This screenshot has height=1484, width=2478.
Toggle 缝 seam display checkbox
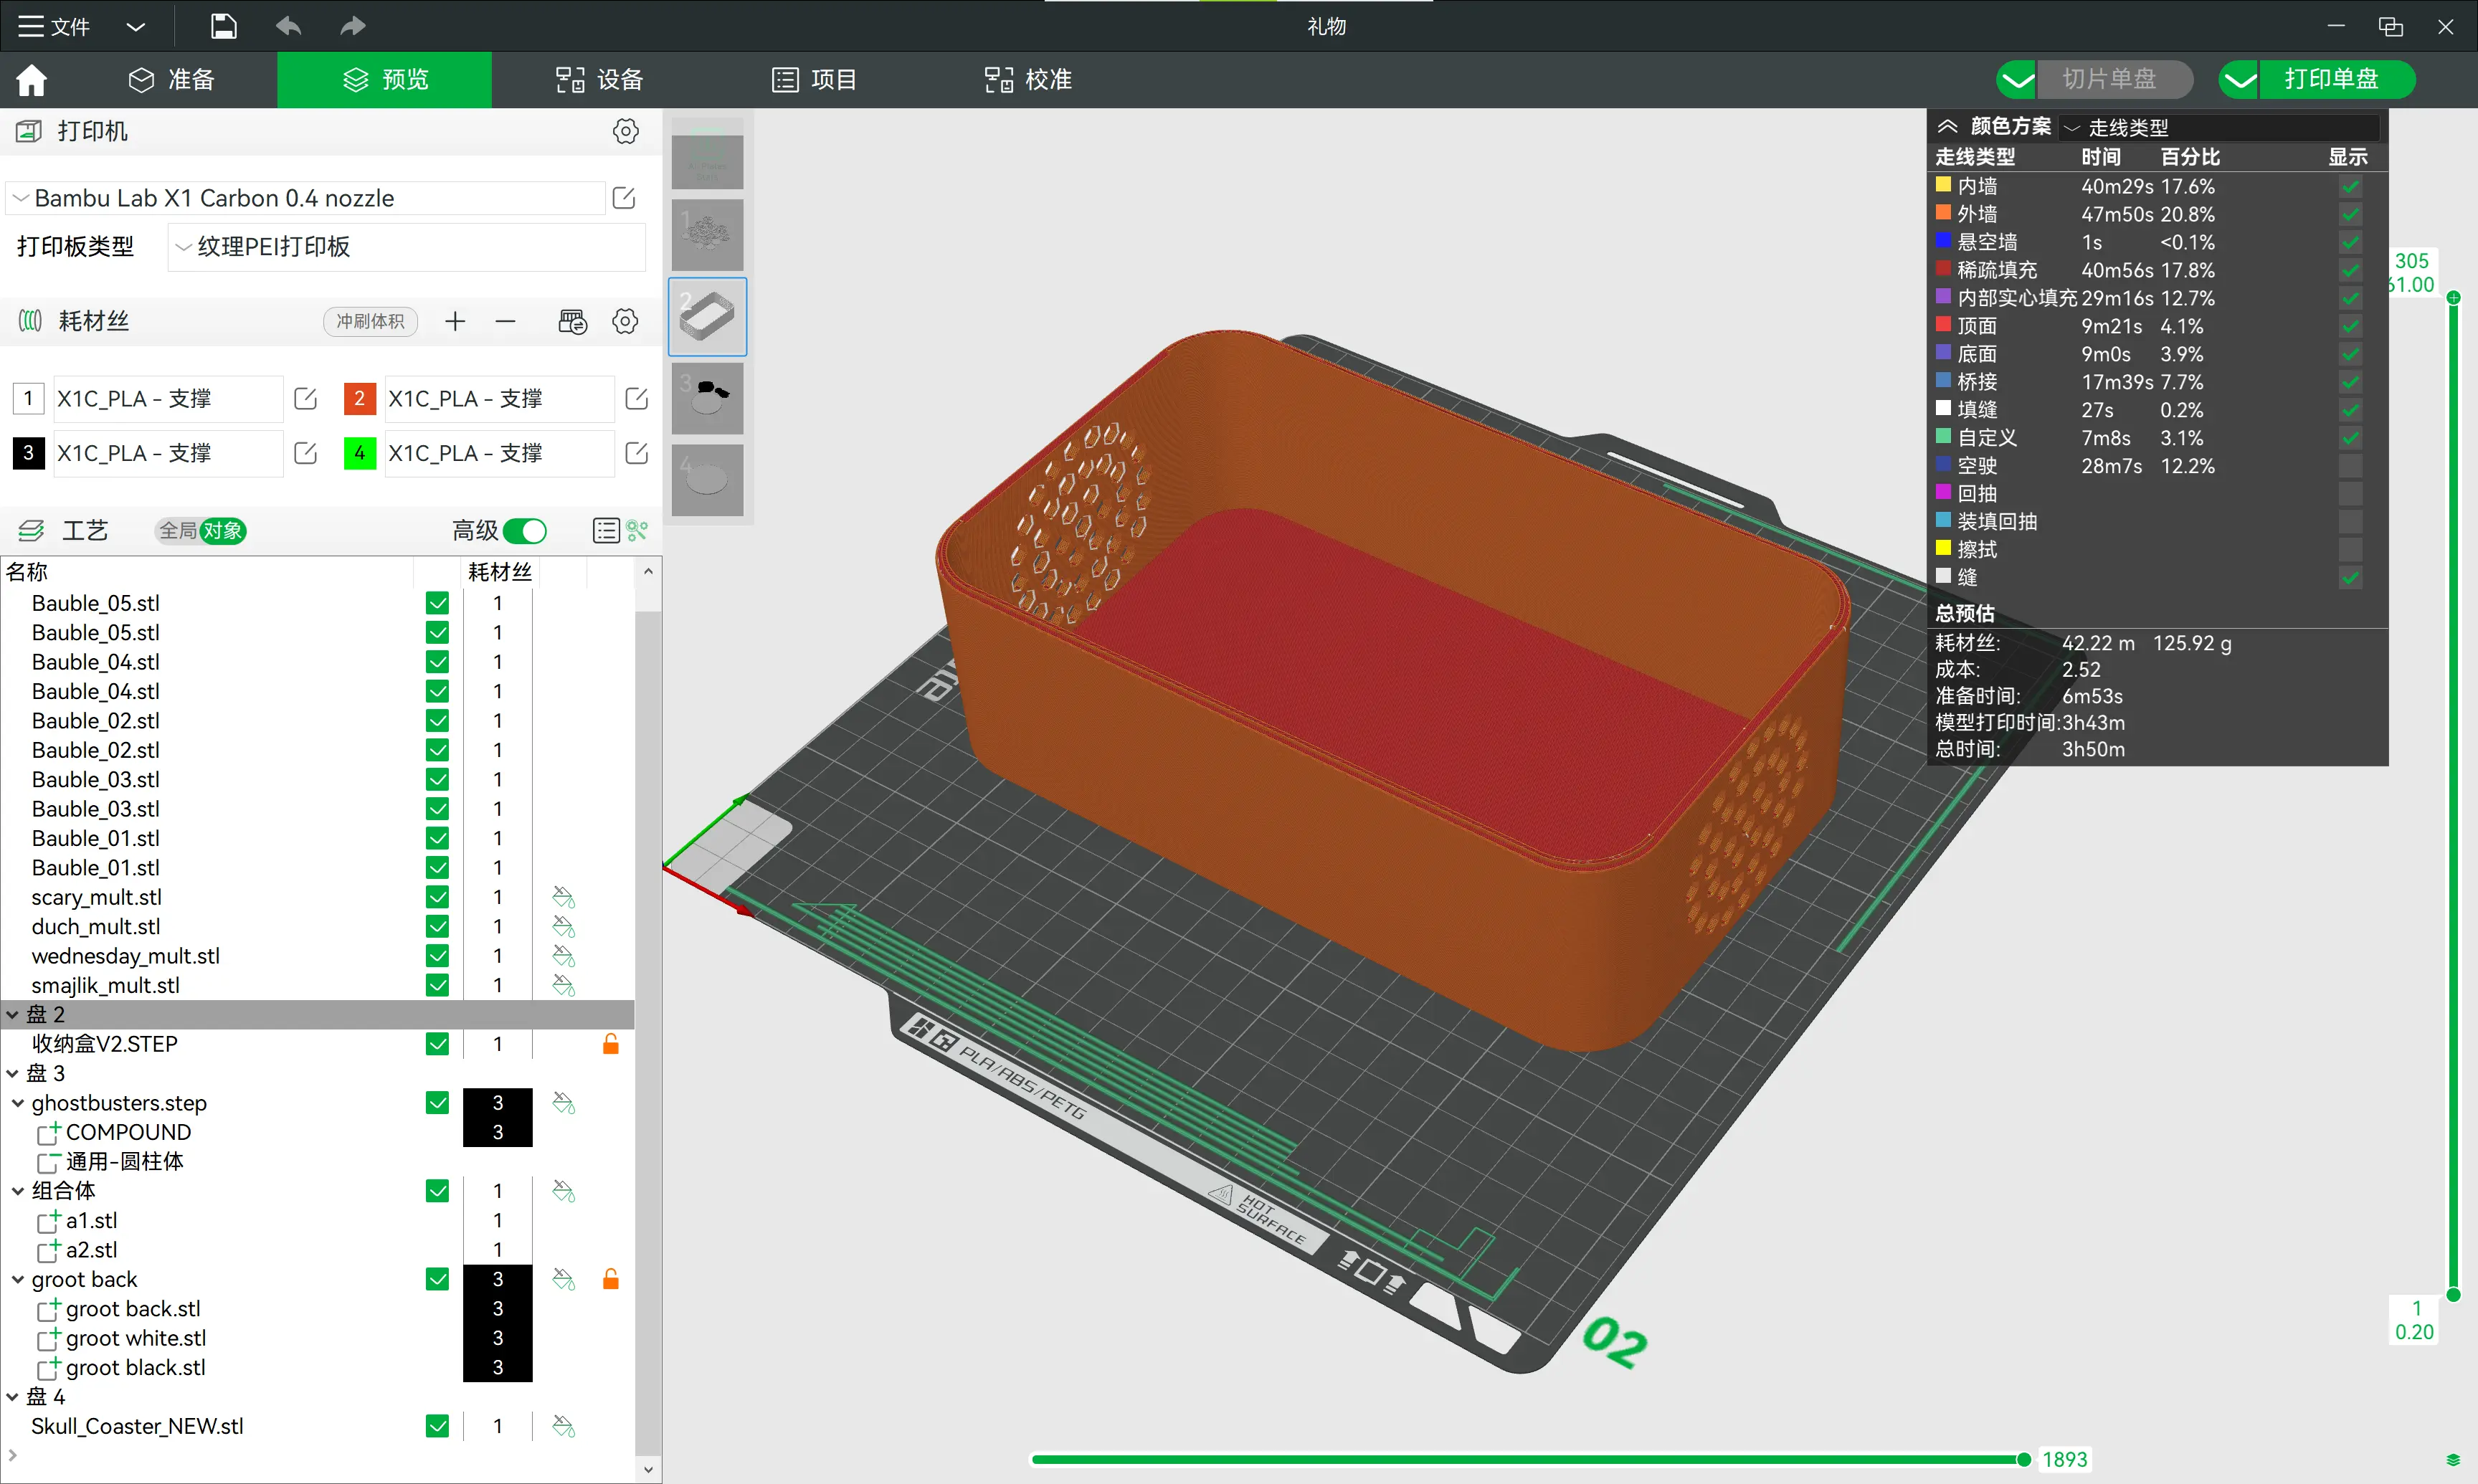tap(2350, 578)
